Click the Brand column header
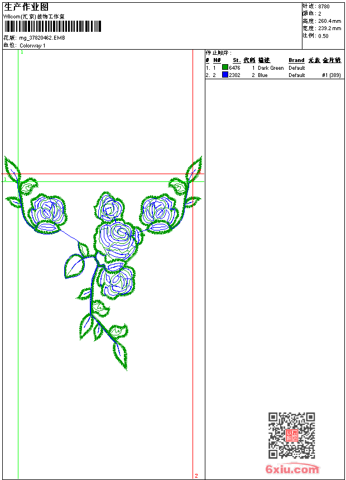This screenshot has height=480, width=346. click(296, 60)
